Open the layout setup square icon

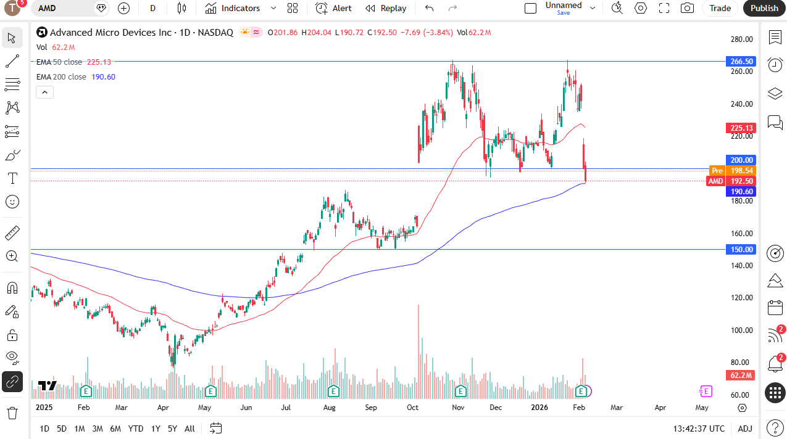pyautogui.click(x=530, y=8)
